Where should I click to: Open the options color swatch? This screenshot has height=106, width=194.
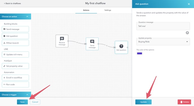click(x=140, y=54)
